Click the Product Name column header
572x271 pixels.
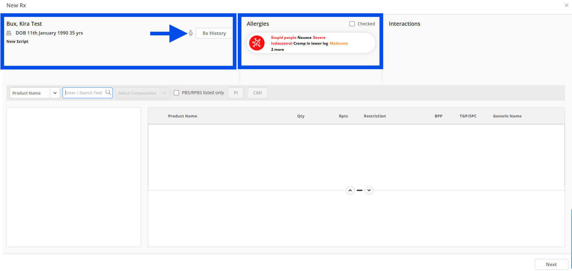click(x=182, y=116)
